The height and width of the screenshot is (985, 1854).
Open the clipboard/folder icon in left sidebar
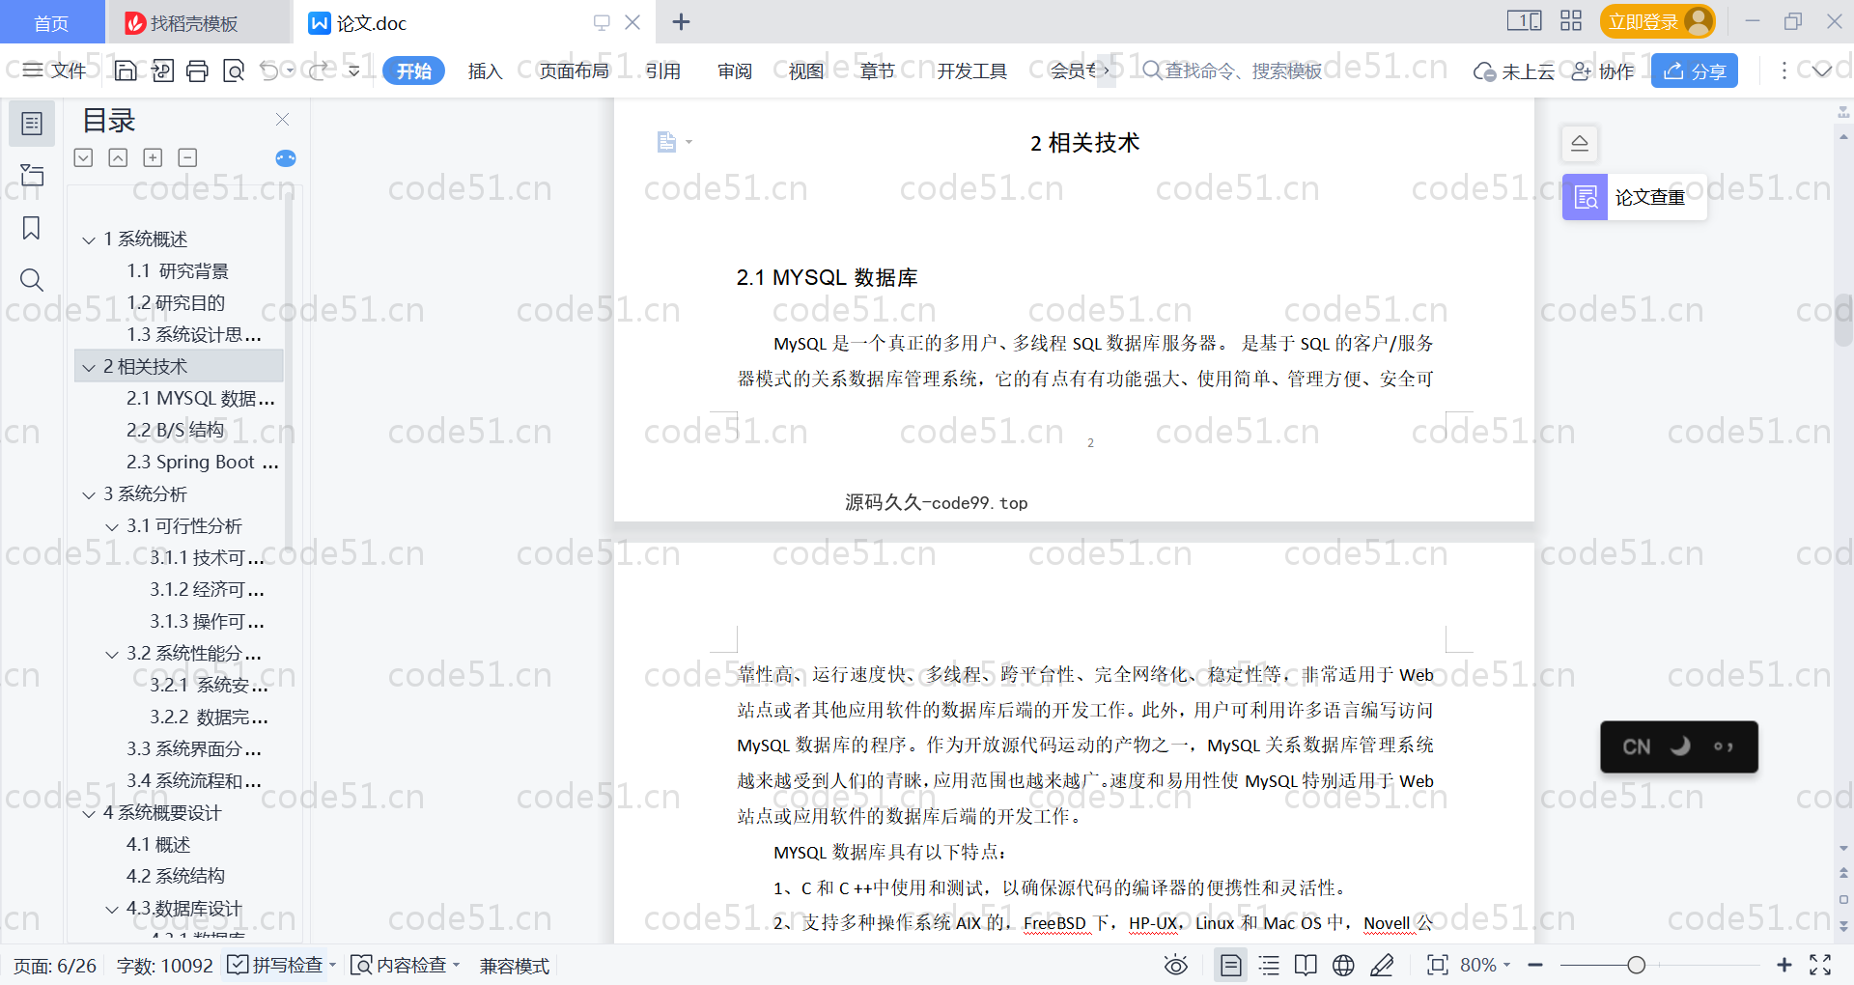pyautogui.click(x=32, y=175)
